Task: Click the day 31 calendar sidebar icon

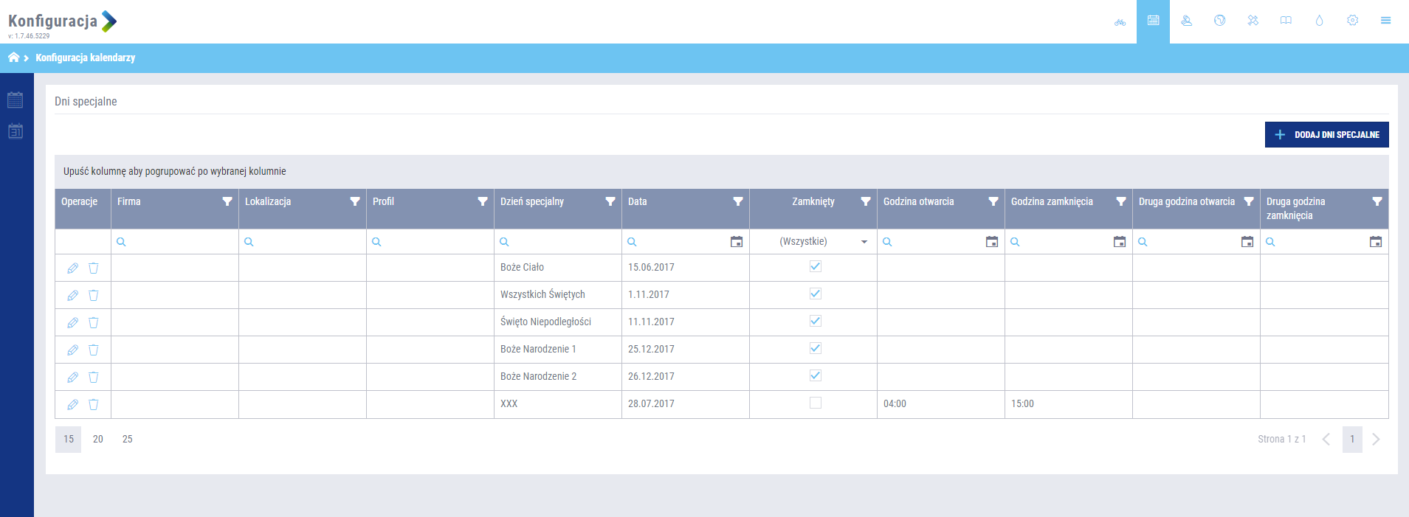Action: (15, 131)
